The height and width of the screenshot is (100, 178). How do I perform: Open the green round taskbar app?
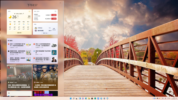tap(95, 98)
